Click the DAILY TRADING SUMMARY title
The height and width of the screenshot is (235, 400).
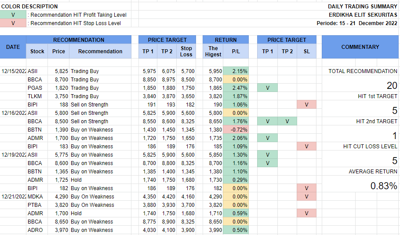(362, 7)
